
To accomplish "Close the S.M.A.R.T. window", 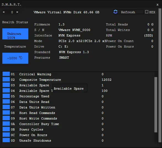I will pyautogui.click(x=157, y=4).
